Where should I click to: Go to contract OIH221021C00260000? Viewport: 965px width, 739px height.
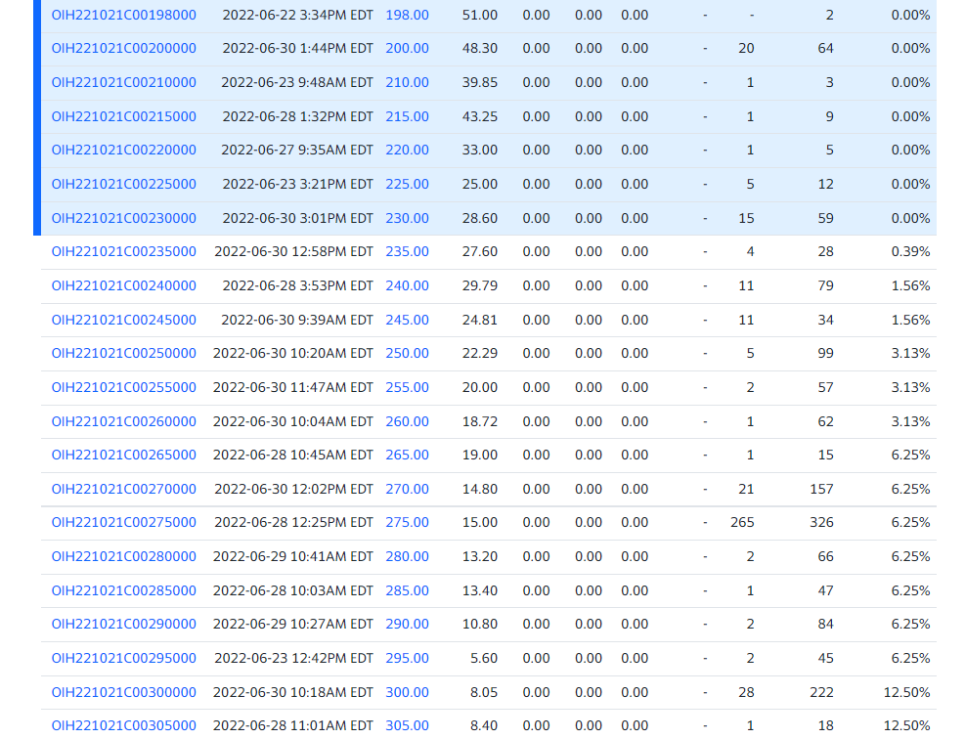pos(124,421)
